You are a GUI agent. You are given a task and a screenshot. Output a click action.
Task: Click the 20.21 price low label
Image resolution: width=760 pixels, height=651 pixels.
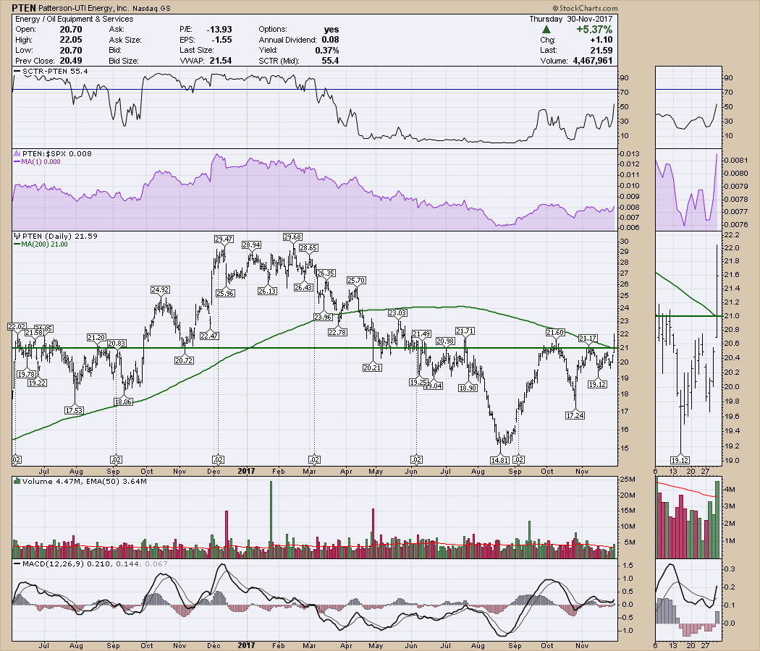tap(372, 367)
